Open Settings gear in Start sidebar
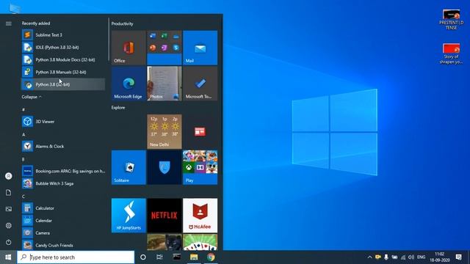The width and height of the screenshot is (470, 264). (x=9, y=225)
